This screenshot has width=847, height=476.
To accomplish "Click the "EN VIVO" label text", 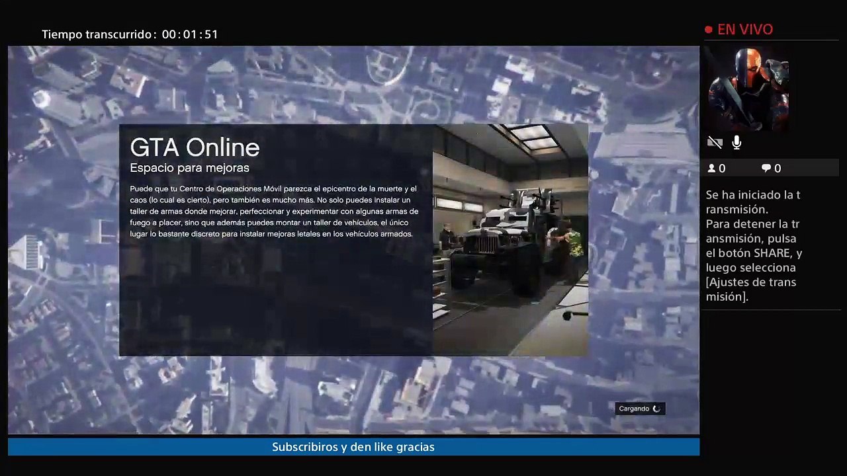I will pyautogui.click(x=745, y=30).
